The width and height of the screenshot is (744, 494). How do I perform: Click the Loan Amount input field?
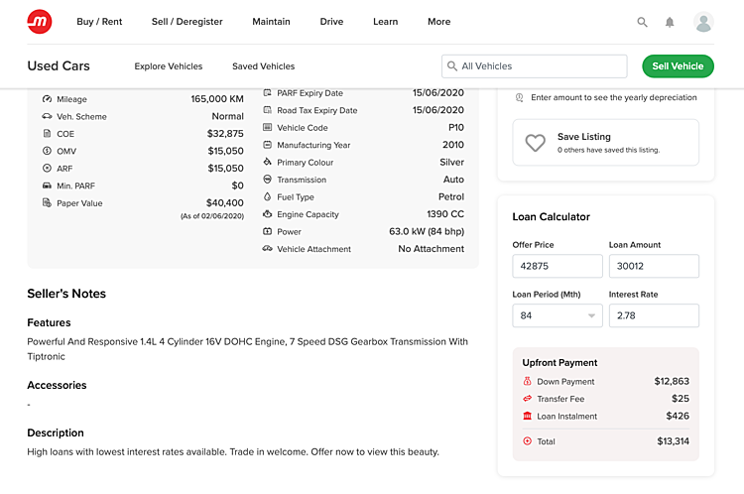[654, 266]
